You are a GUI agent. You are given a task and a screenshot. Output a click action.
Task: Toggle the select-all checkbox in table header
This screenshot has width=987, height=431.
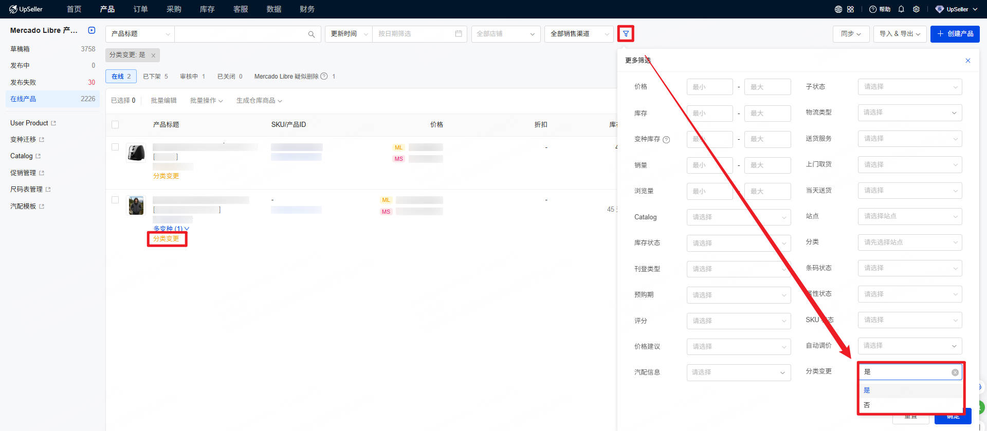click(115, 125)
